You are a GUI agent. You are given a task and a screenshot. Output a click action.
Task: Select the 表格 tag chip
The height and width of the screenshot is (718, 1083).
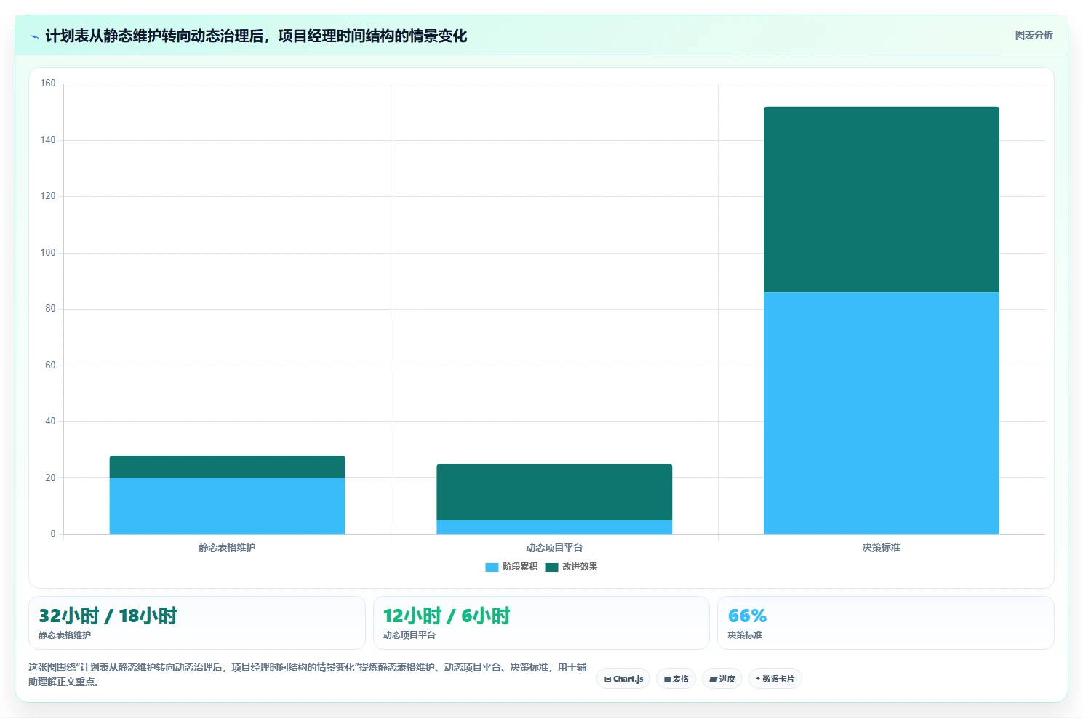[676, 679]
